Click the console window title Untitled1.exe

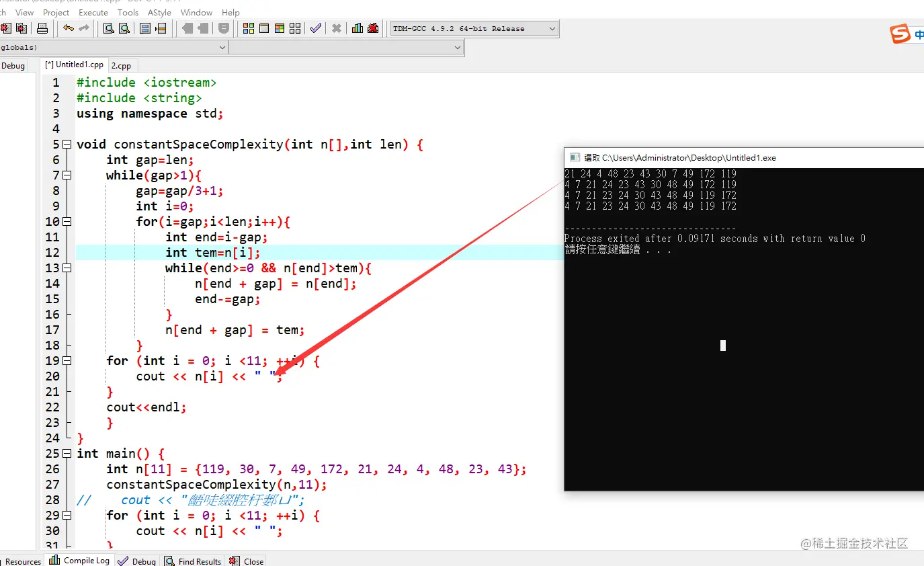(680, 157)
